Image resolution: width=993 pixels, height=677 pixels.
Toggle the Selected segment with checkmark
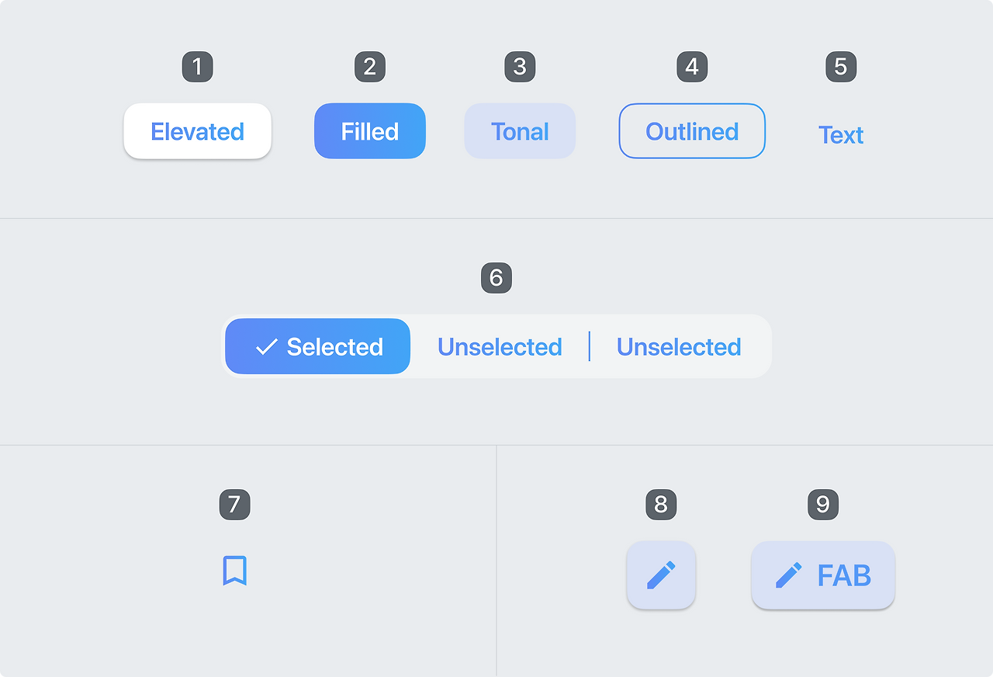317,346
